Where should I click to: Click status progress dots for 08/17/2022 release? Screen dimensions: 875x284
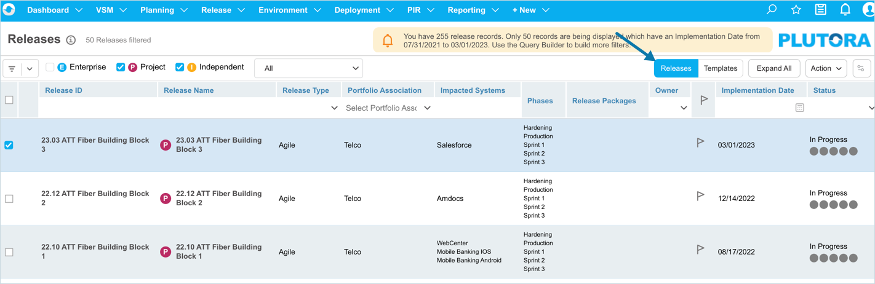click(833, 258)
